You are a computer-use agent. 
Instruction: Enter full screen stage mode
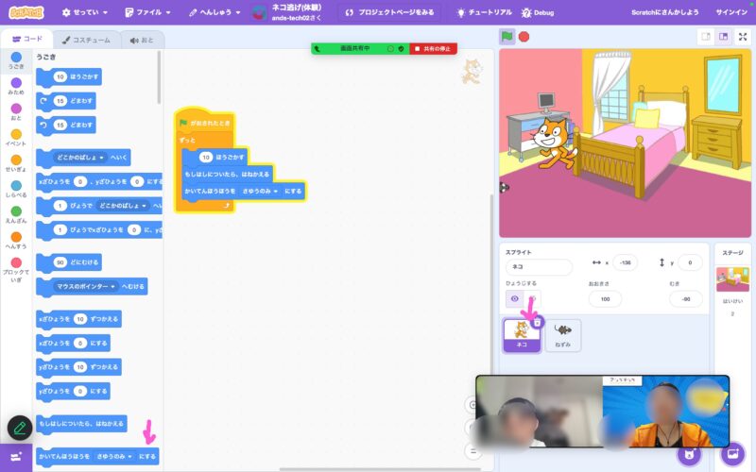[744, 37]
